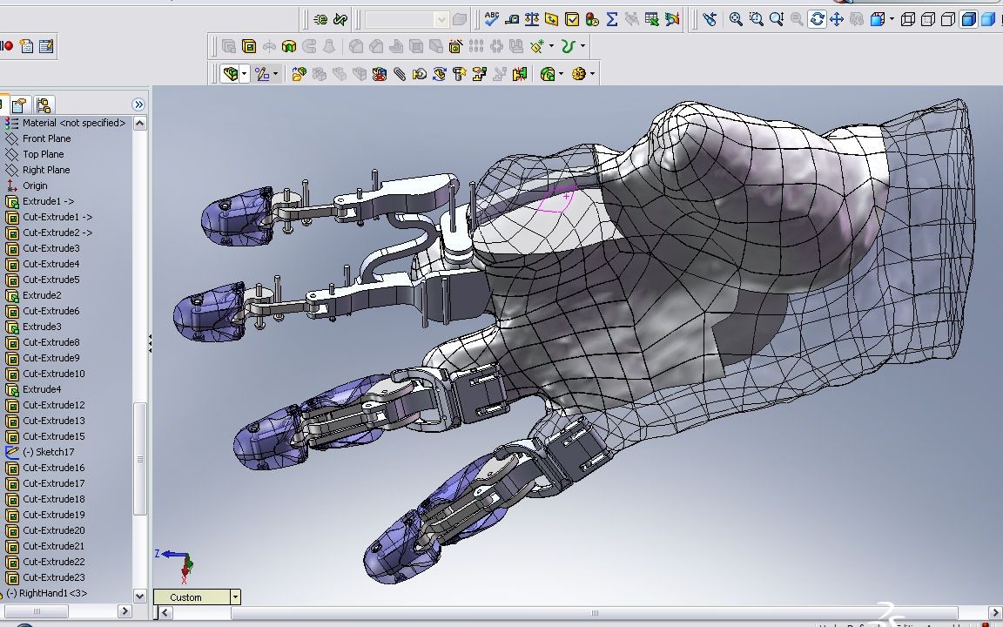Open the Assembly Features dropdown arrow
Viewport: 1003px width, 627px height.
pos(561,73)
